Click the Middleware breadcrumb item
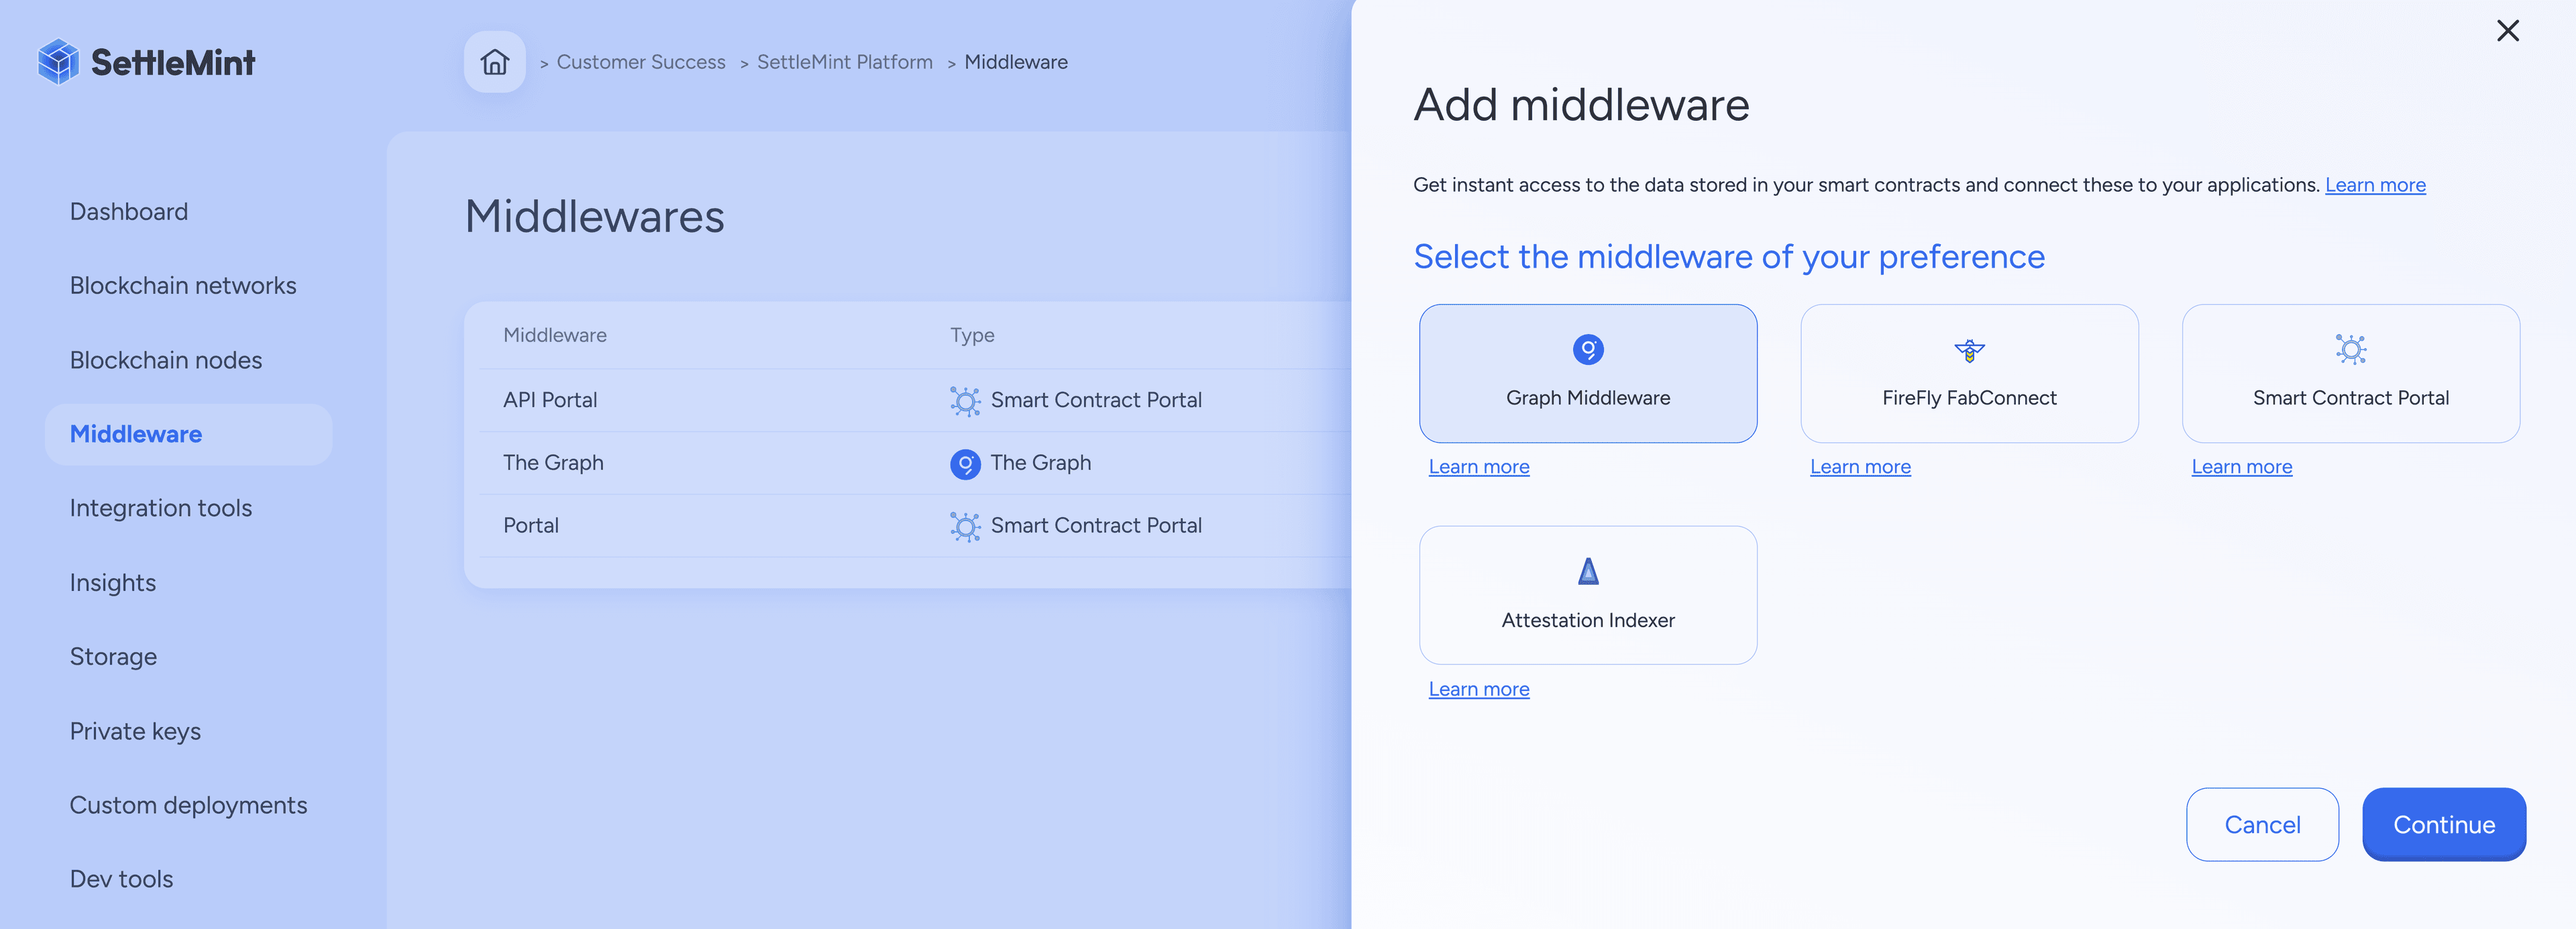2576x929 pixels. point(1016,62)
